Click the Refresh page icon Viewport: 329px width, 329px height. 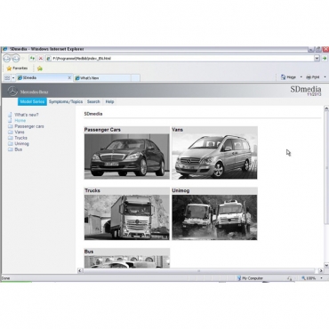click(x=32, y=59)
